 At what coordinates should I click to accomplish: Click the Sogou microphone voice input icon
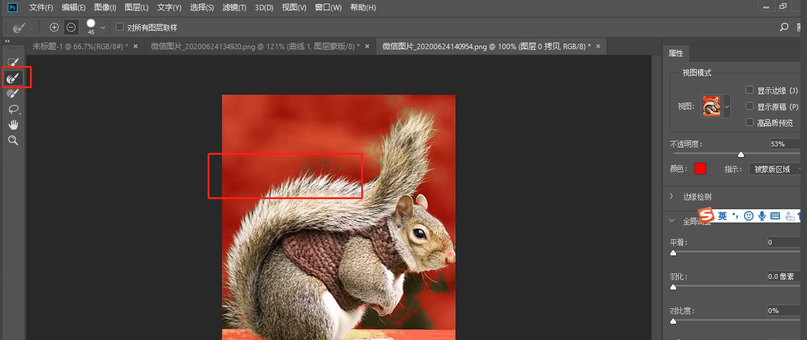(762, 215)
